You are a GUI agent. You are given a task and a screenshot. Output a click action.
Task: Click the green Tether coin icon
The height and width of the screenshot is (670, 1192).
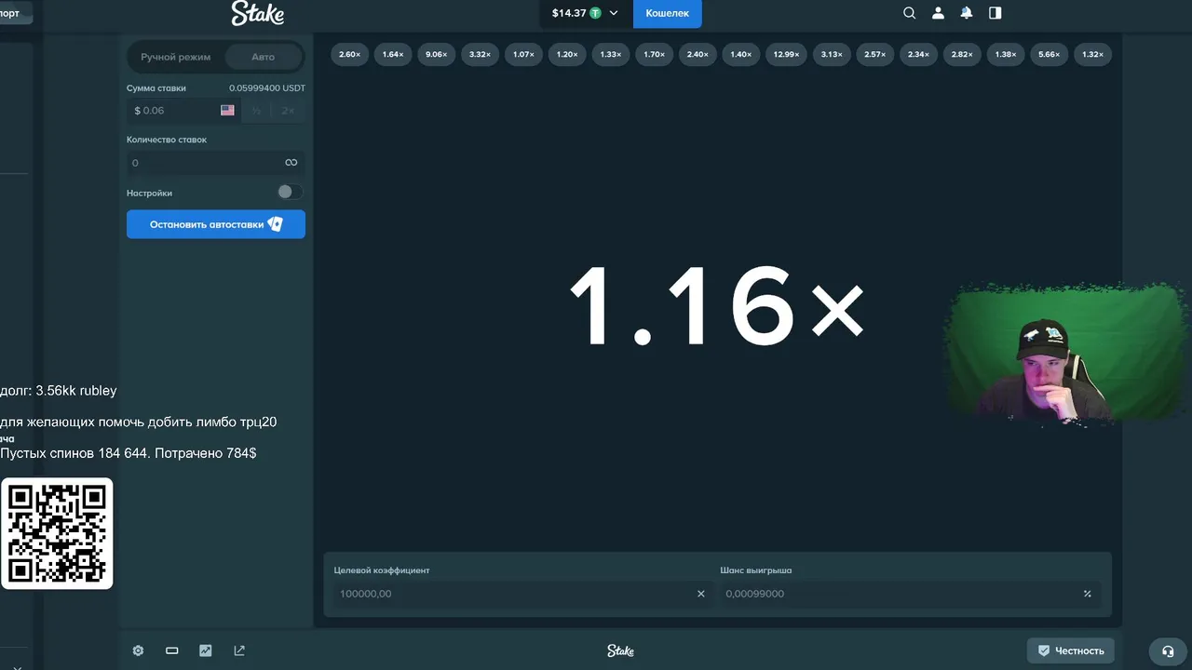pos(595,13)
